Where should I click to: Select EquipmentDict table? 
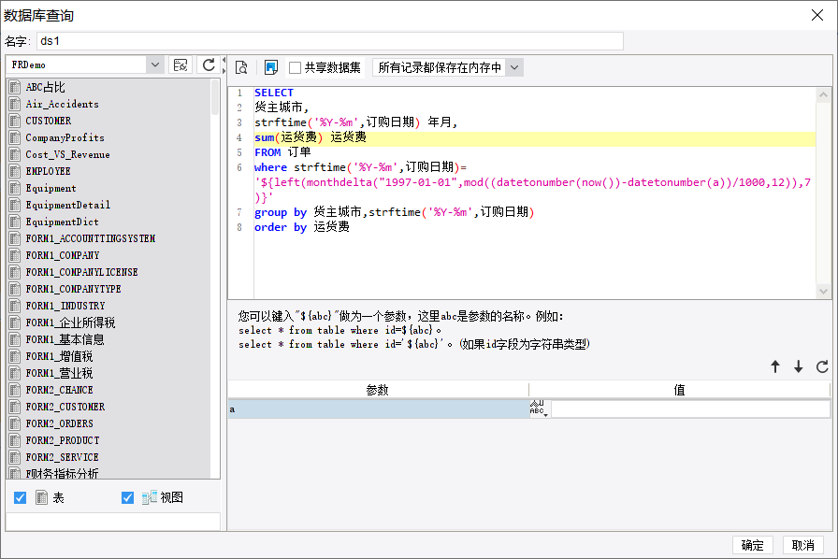62,222
